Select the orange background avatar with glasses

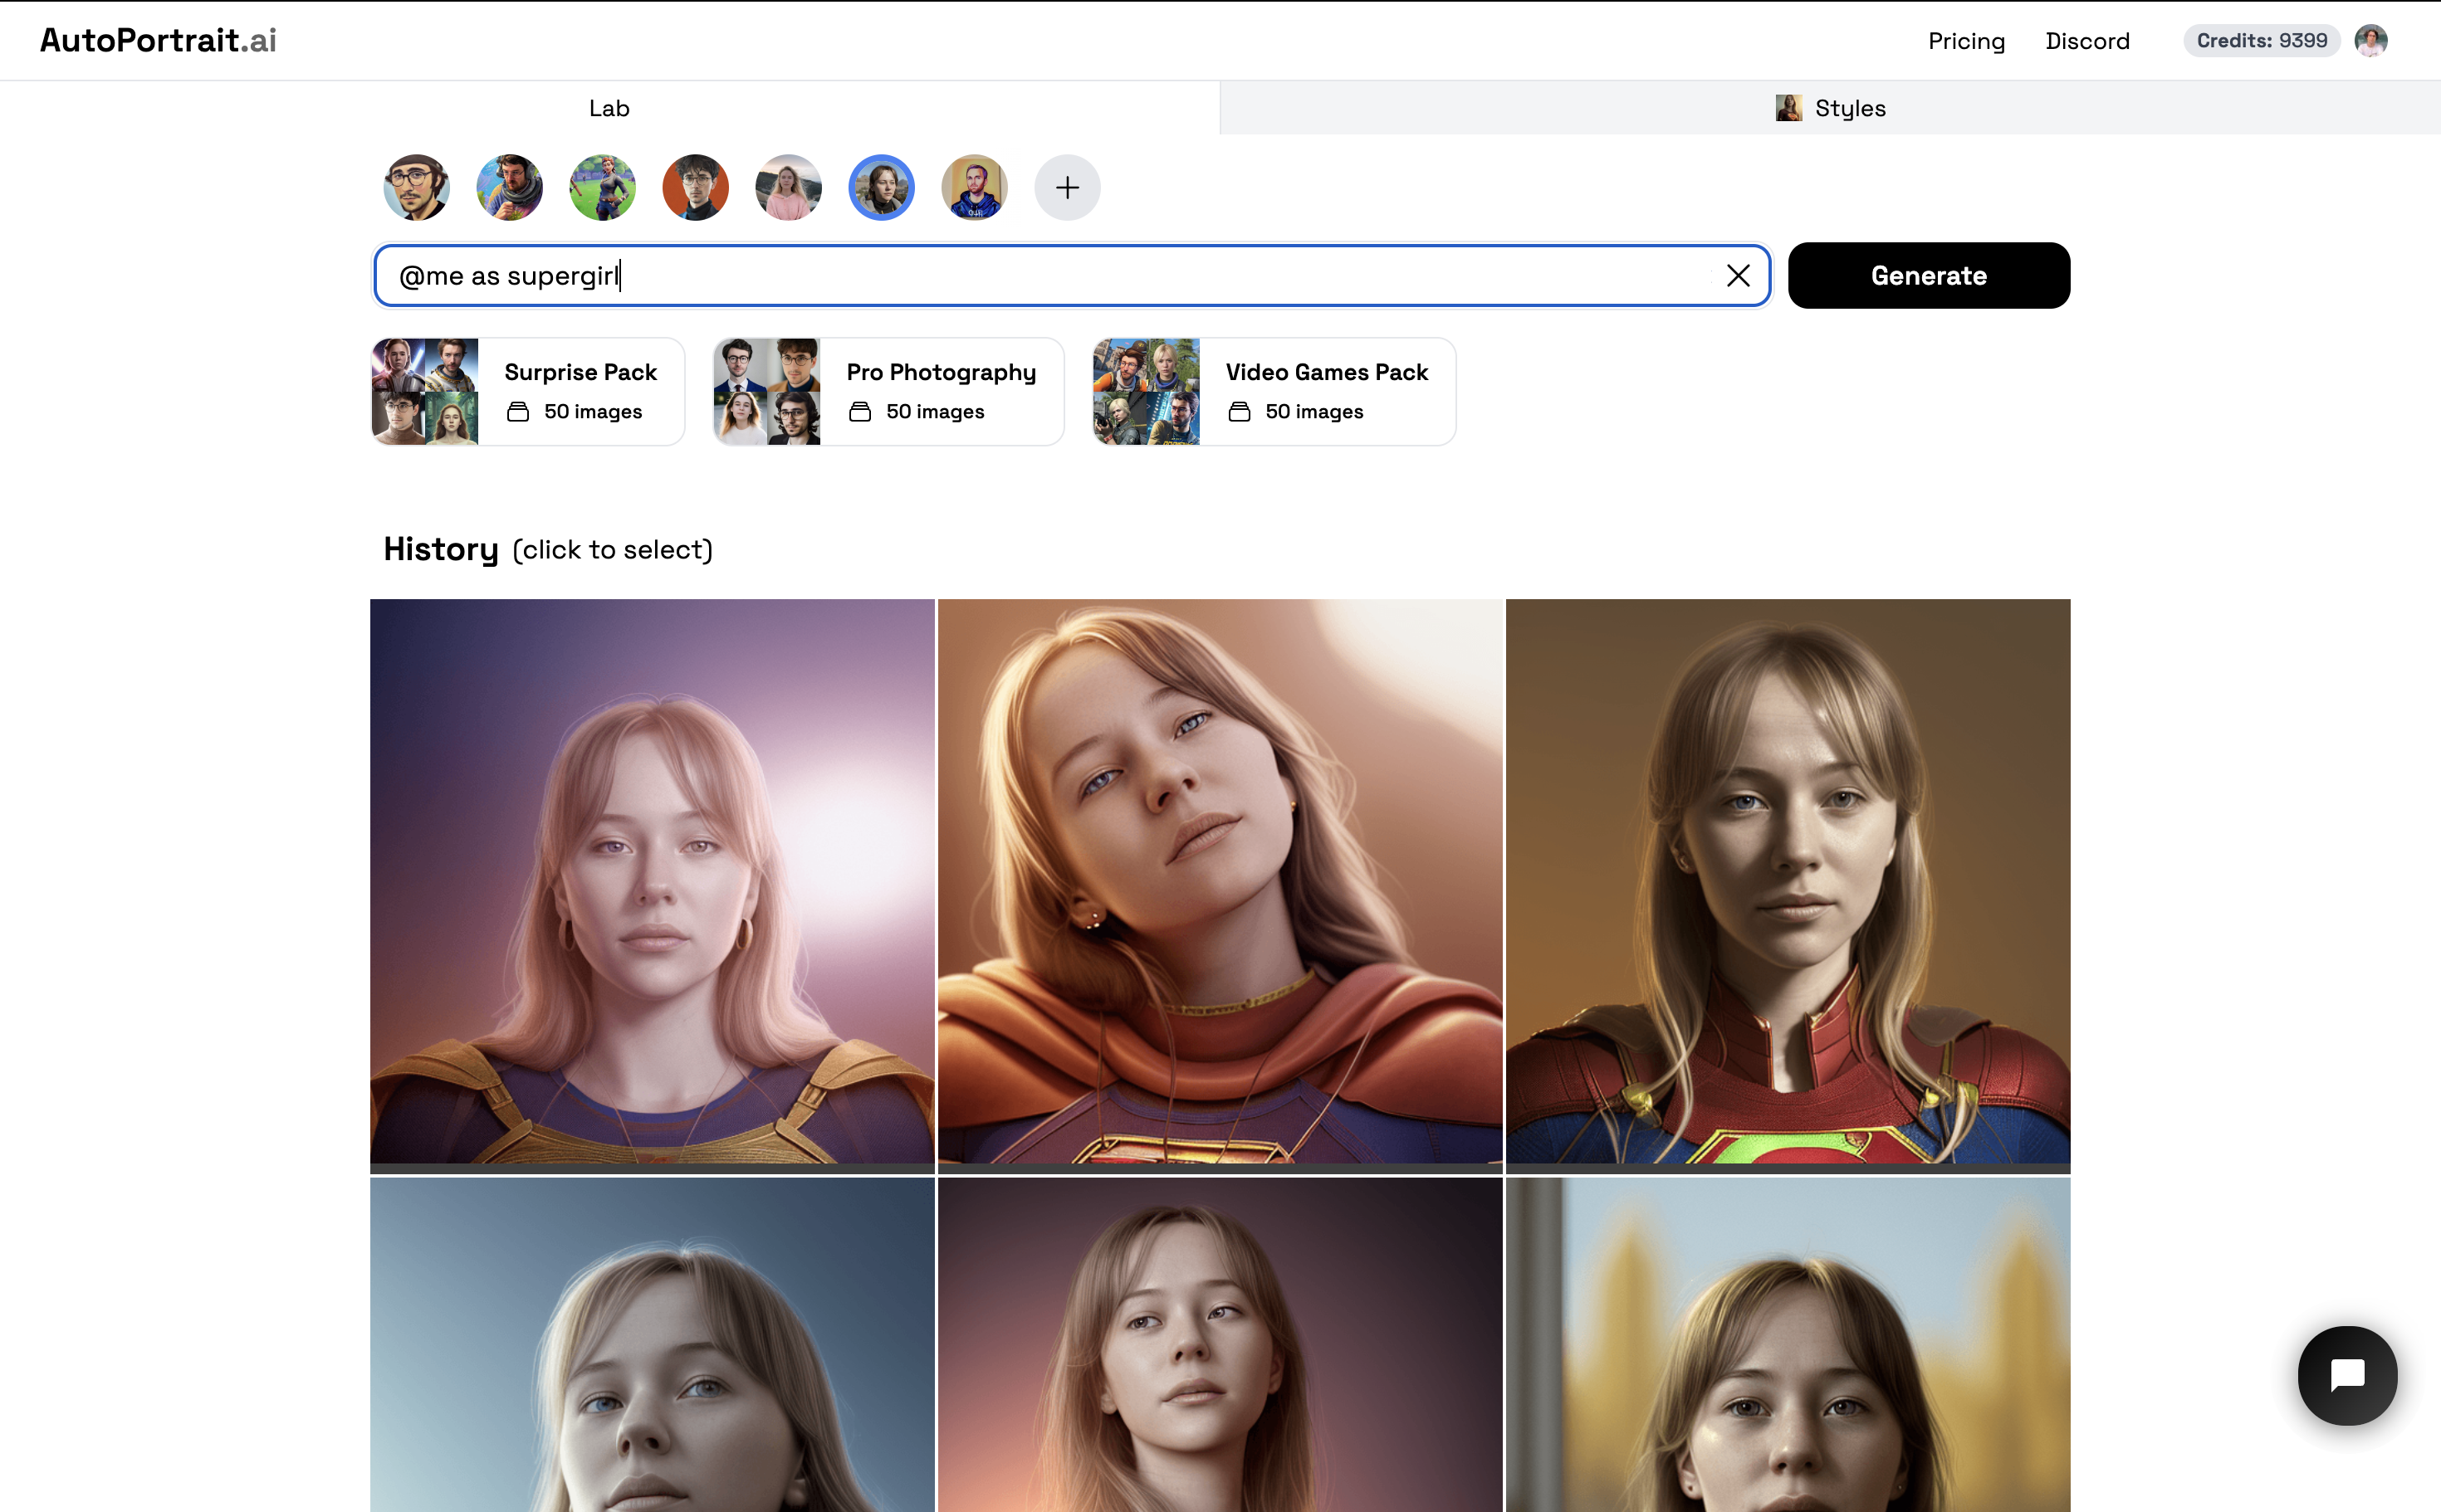(x=695, y=187)
